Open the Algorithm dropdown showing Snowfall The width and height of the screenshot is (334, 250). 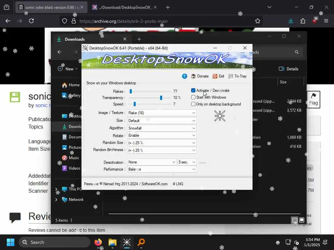162,128
